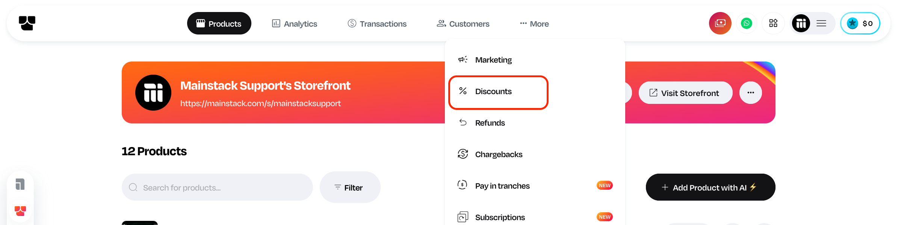This screenshot has height=225, width=898.
Task: Open the storefront three-dots options button
Action: tap(750, 93)
